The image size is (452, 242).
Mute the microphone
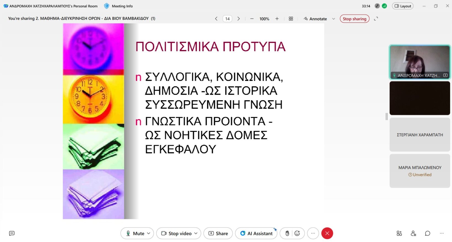(x=135, y=233)
